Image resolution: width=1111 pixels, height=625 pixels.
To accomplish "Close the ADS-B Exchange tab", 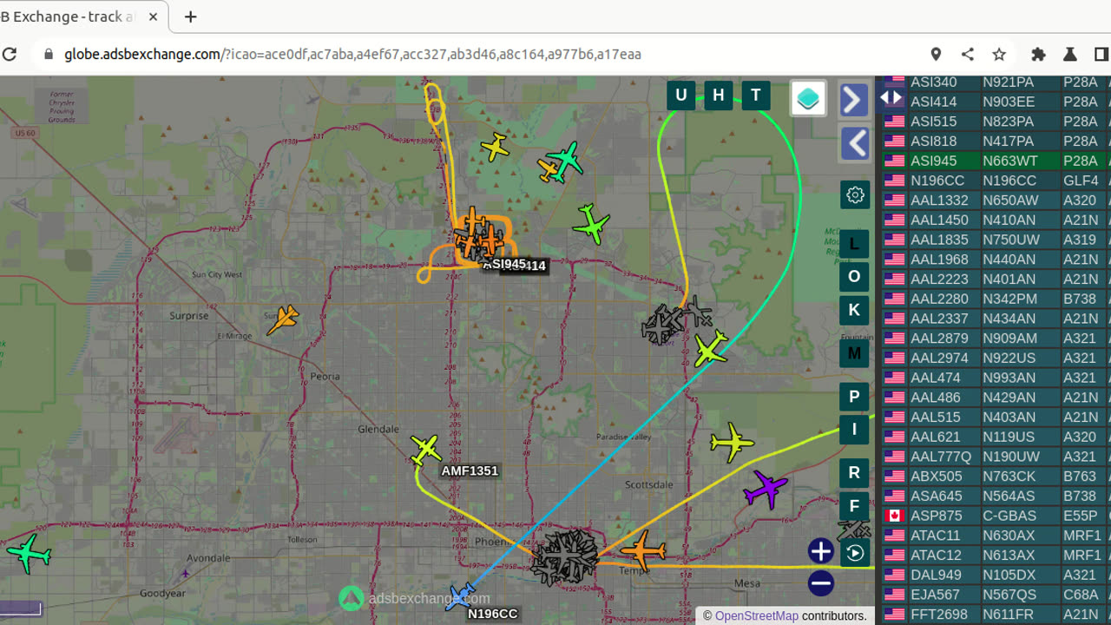I will [154, 16].
